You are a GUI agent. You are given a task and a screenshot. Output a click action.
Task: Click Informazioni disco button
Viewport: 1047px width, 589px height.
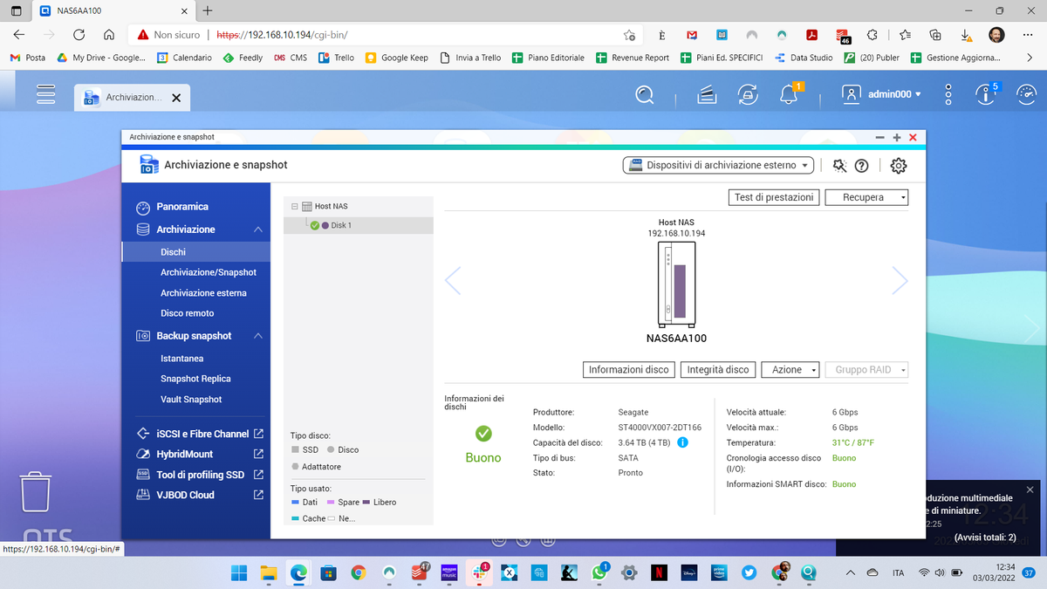628,370
